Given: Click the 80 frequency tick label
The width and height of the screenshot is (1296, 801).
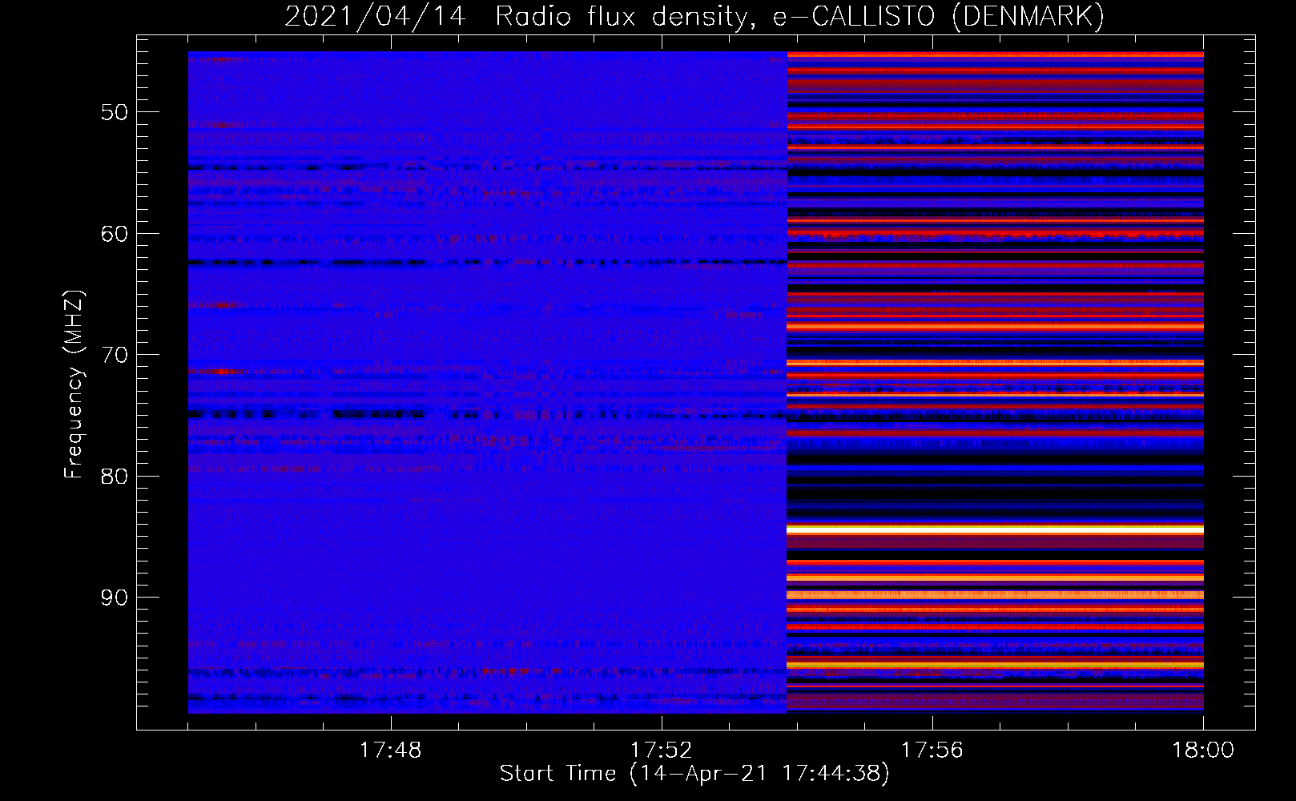Looking at the screenshot, I should (115, 477).
